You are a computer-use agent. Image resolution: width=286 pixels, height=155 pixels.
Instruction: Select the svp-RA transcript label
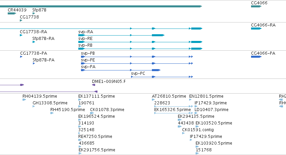click(x=86, y=32)
